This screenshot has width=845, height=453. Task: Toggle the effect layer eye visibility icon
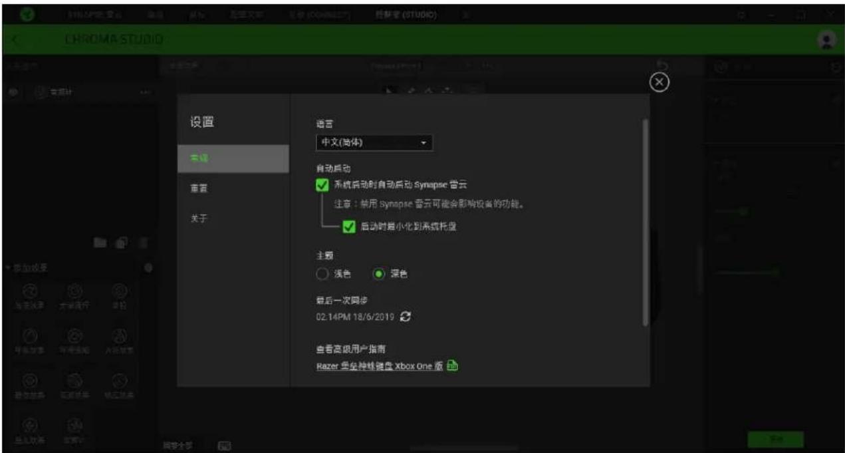15,92
